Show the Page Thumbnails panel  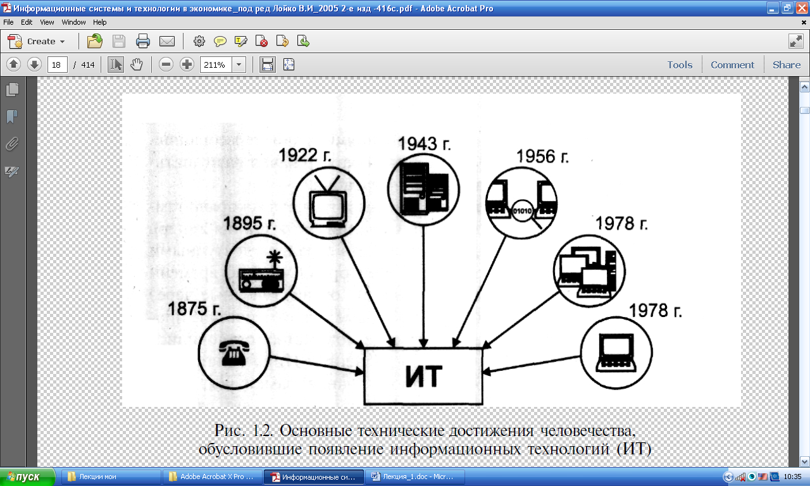[12, 89]
